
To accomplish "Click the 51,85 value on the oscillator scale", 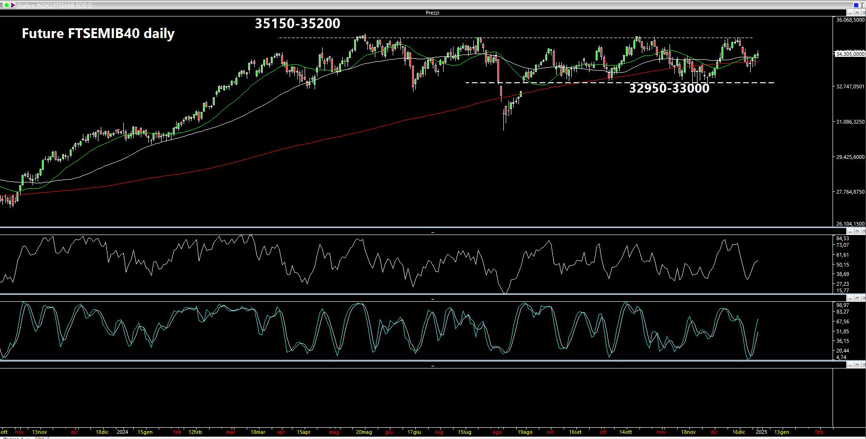I will click(x=842, y=331).
